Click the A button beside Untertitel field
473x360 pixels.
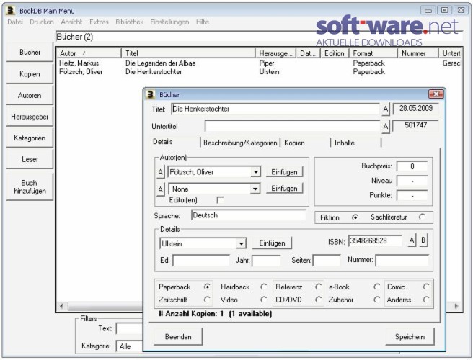pos(386,126)
